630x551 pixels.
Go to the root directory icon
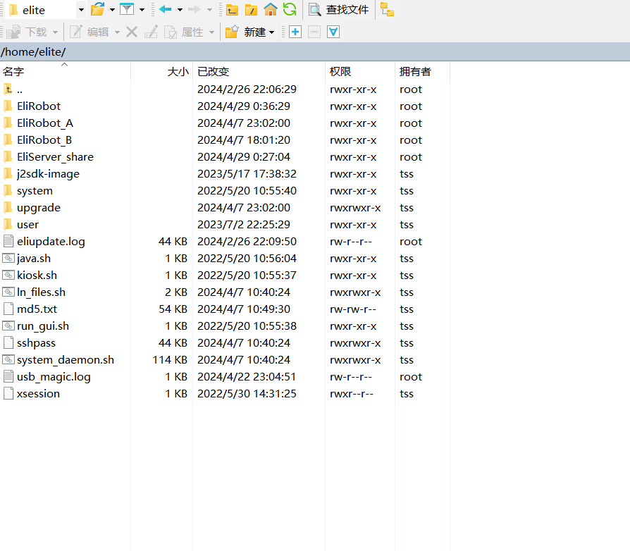(x=251, y=10)
